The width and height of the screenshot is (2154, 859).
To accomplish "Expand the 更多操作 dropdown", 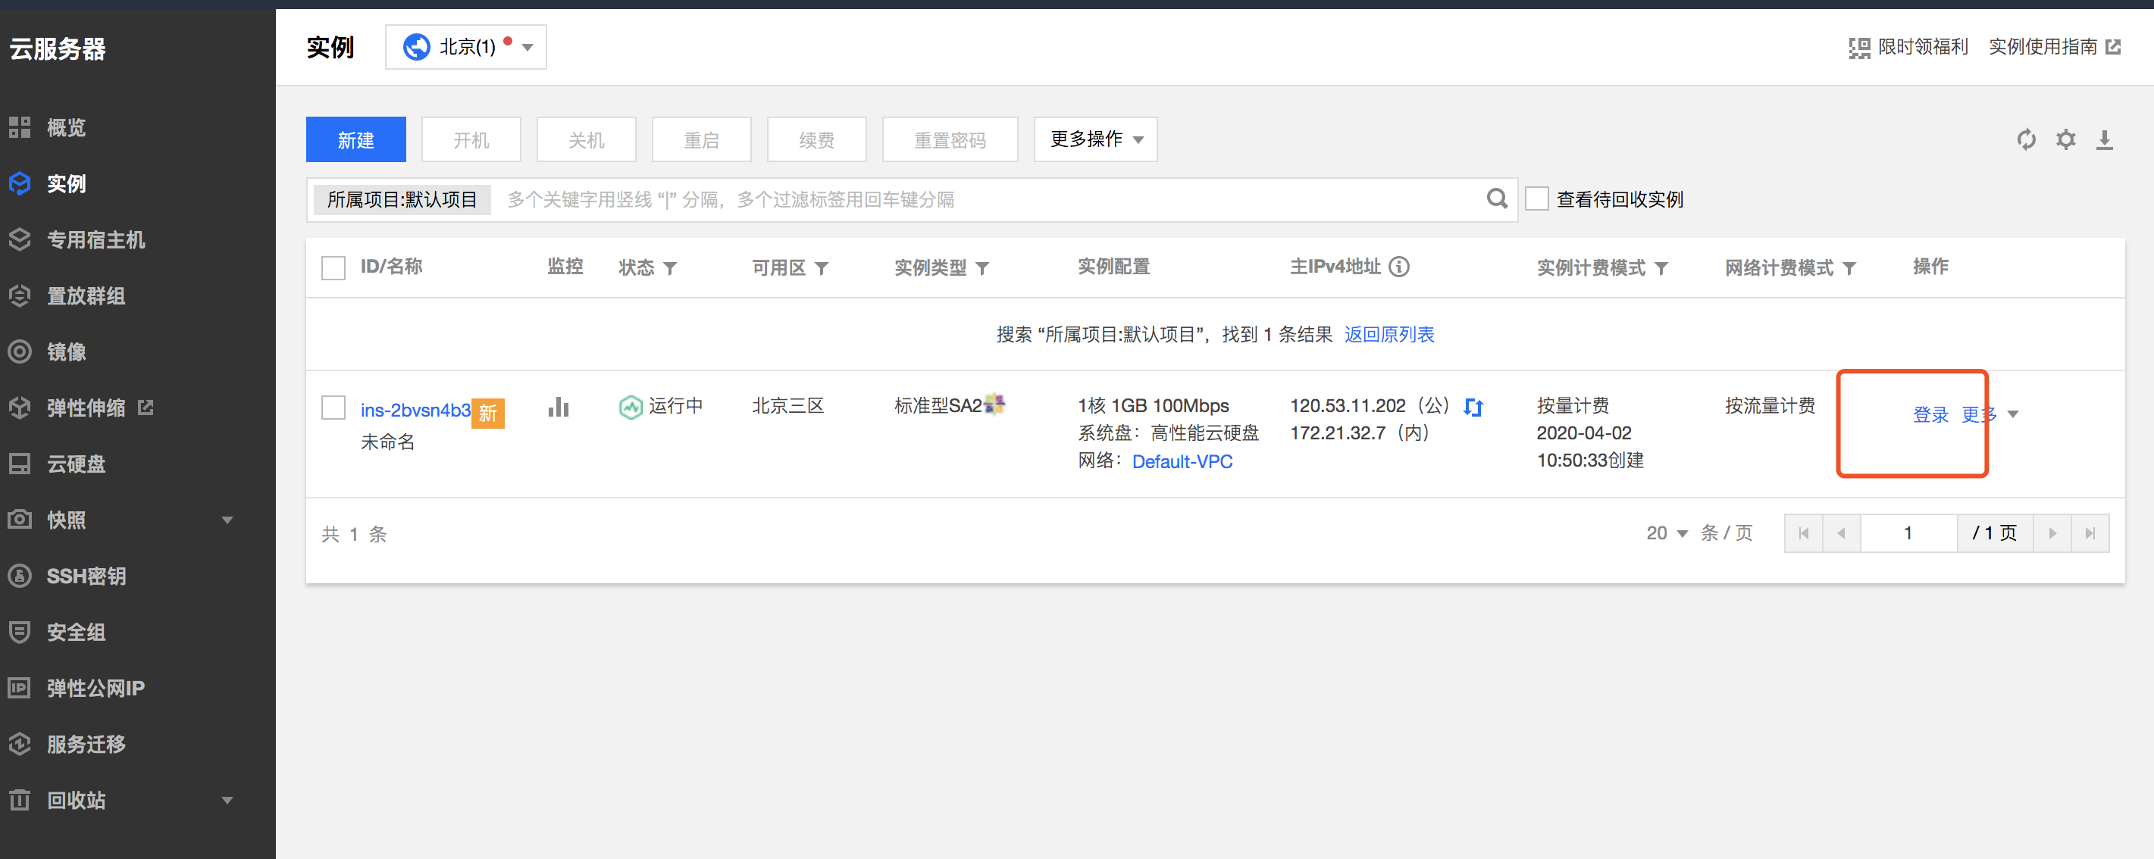I will pyautogui.click(x=1094, y=139).
